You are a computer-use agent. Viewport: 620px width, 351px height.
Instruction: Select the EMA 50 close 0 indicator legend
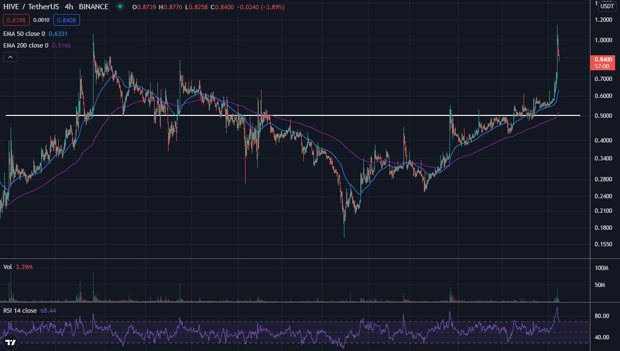pos(24,34)
